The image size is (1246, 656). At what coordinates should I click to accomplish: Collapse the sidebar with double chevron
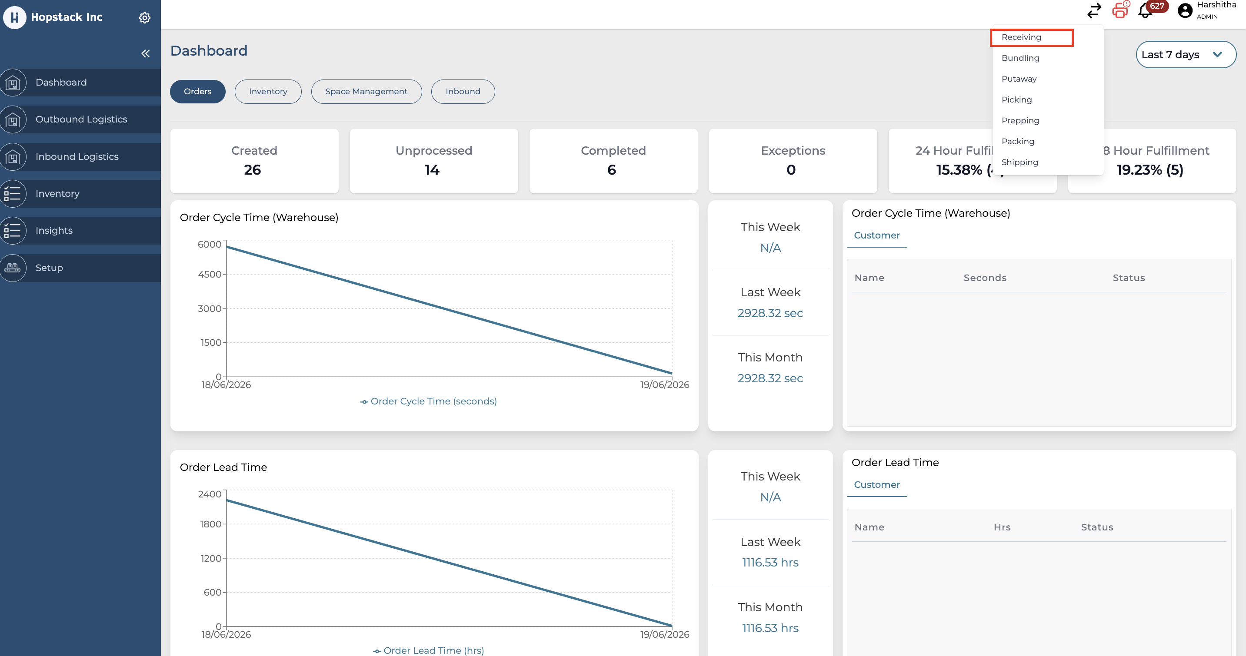[x=146, y=54]
